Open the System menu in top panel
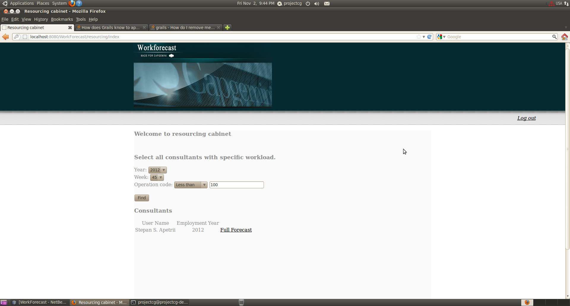This screenshot has height=306, width=570. point(59,3)
